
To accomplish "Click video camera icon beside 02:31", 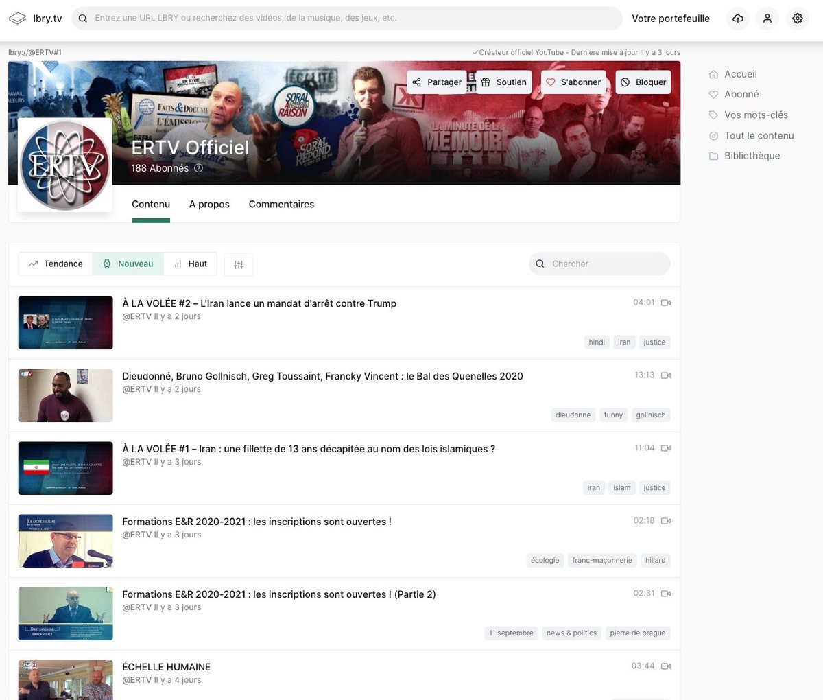I will click(x=665, y=594).
